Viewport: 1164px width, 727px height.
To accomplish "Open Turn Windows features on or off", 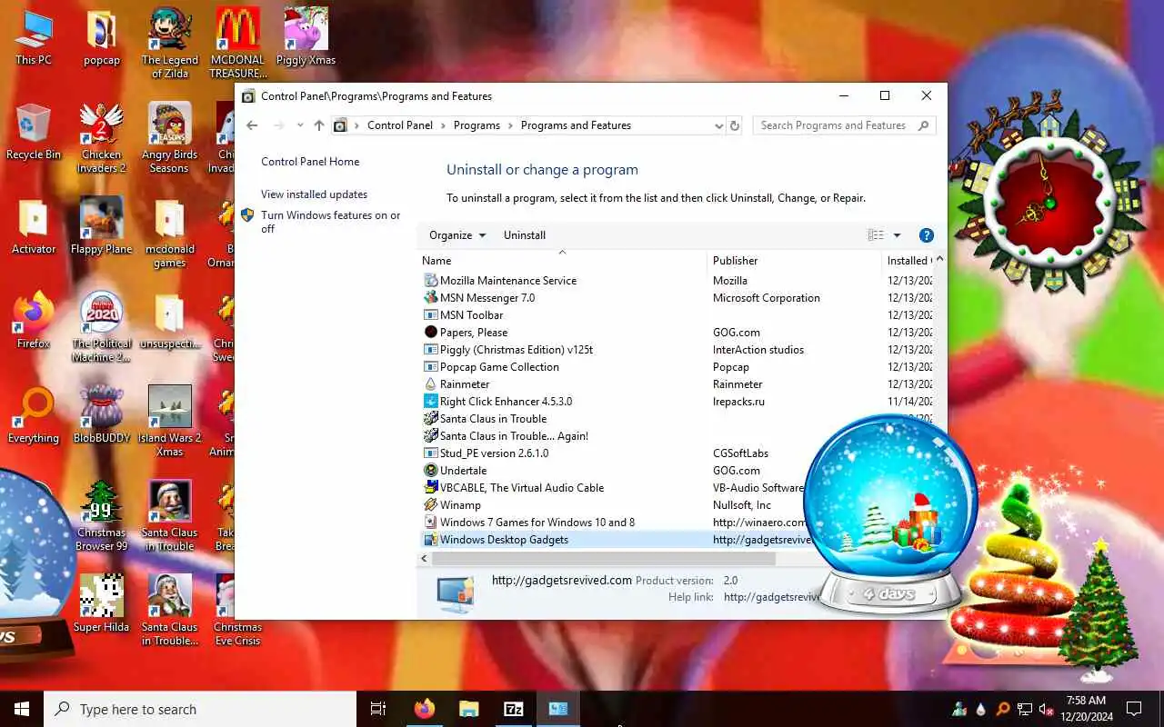I will coord(331,222).
